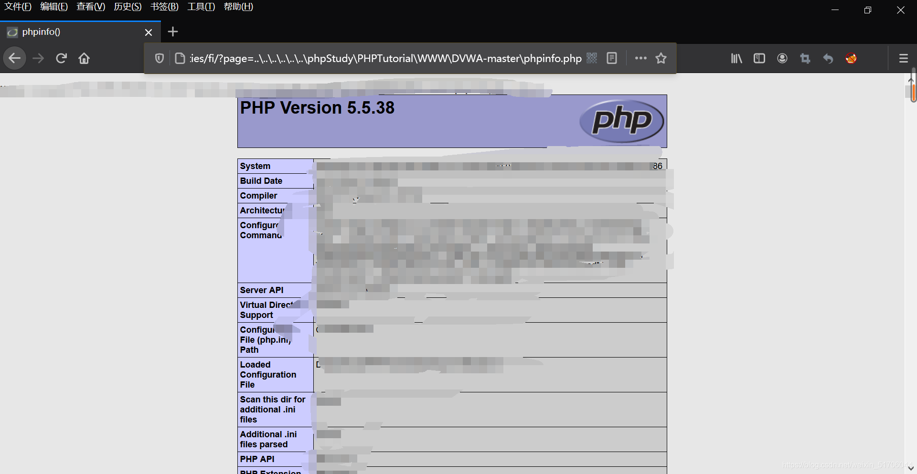This screenshot has width=917, height=474.
Task: Click the 'Compiler' row label
Action: [x=258, y=196]
